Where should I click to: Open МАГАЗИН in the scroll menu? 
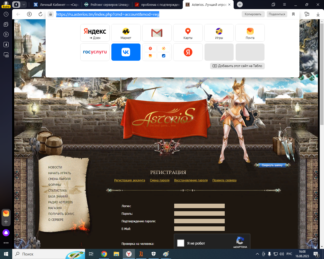pyautogui.click(x=55, y=208)
